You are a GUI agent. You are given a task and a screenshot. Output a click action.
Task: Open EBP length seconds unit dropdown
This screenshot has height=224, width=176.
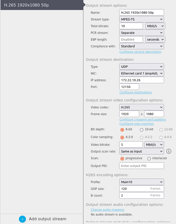155,39
